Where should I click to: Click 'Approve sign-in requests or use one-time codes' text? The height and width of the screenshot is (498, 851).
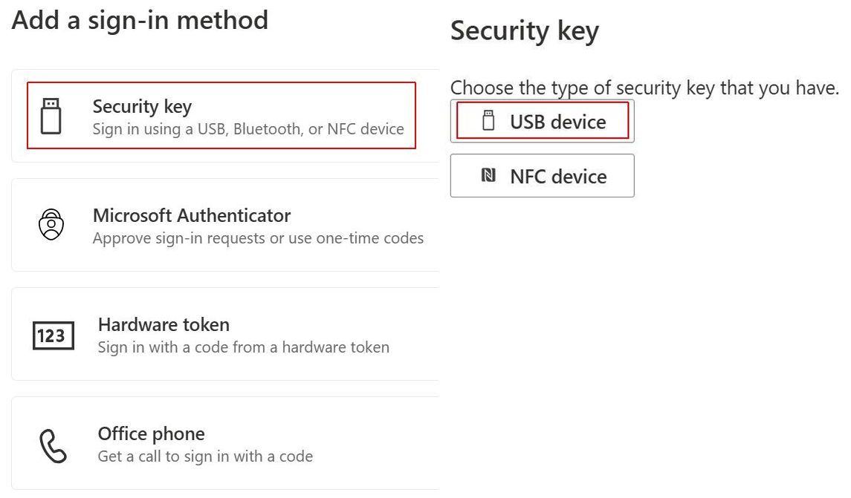[x=258, y=238]
